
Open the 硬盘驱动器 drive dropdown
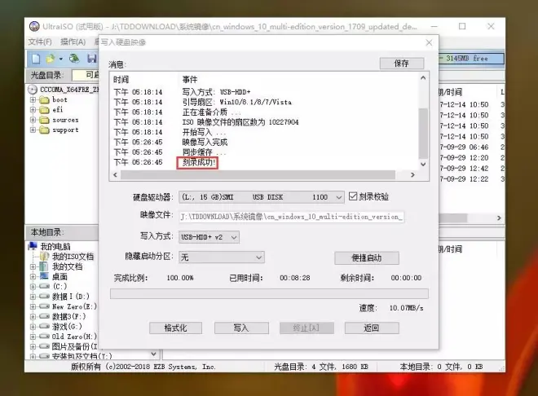338,197
